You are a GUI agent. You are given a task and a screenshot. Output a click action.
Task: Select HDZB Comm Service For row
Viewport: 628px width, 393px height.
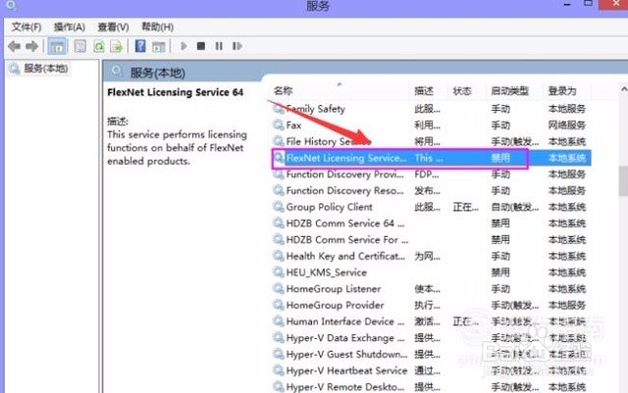click(430, 240)
